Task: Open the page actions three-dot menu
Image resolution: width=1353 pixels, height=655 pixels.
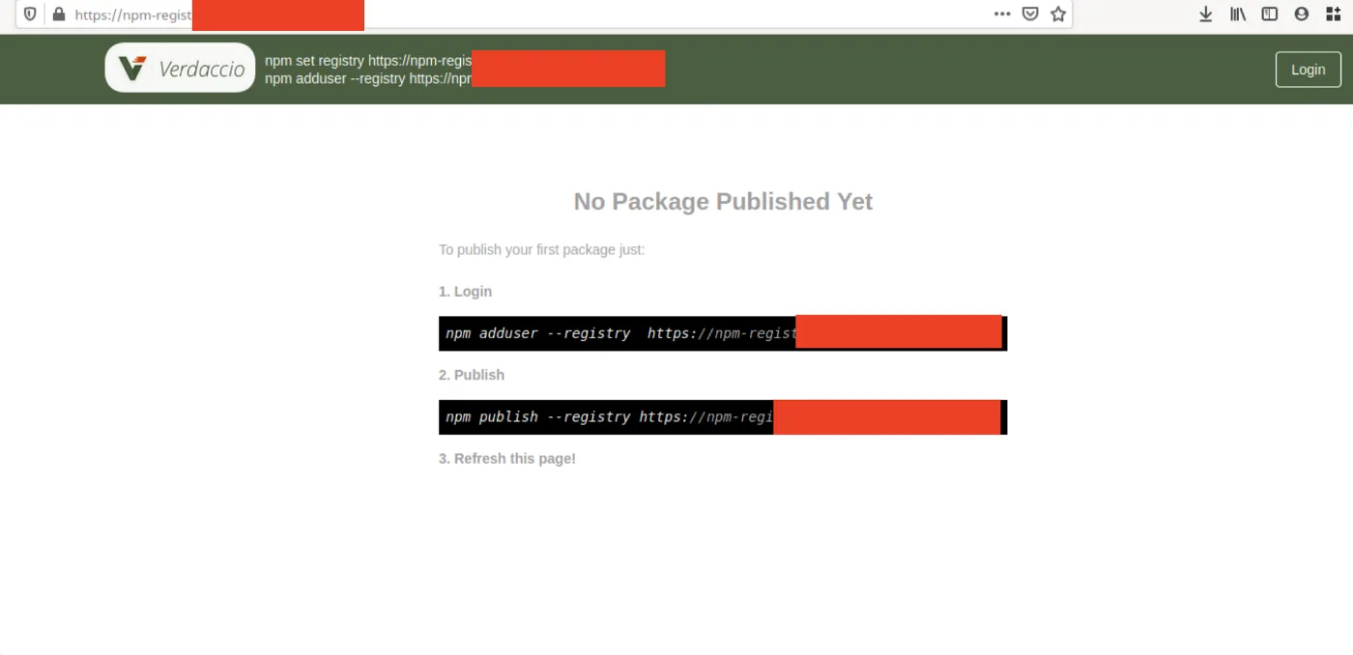Action: click(x=1002, y=14)
